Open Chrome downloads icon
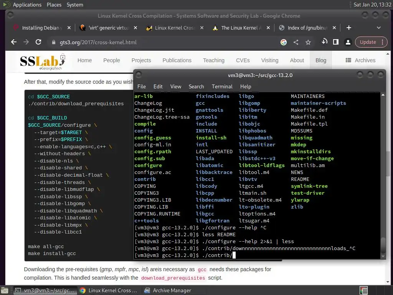393x295 pixels. click(x=324, y=42)
